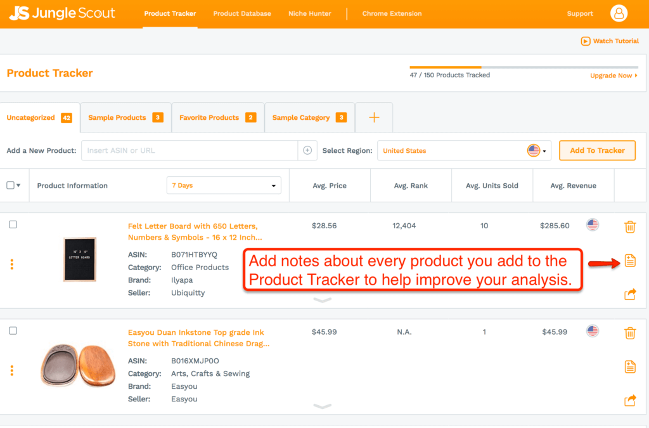Delete the Felt Letter Board product
The image size is (649, 428).
click(630, 227)
